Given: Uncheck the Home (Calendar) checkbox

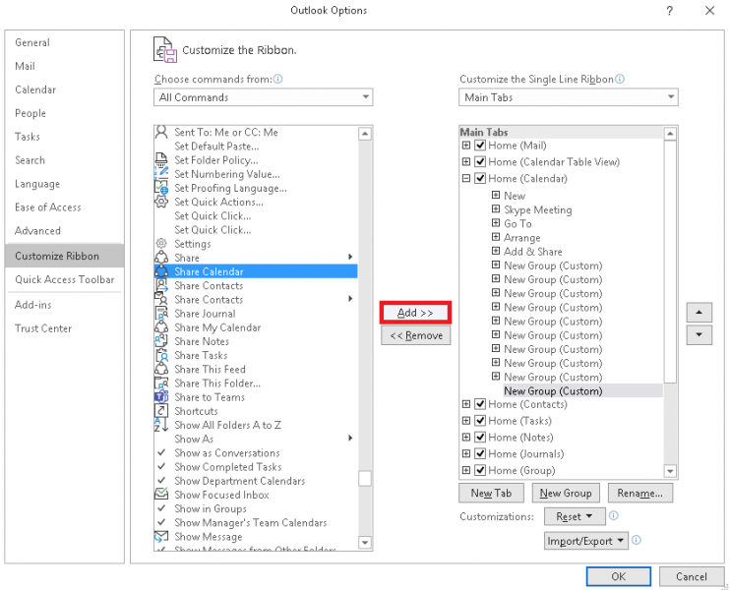Looking at the screenshot, I should pos(480,178).
